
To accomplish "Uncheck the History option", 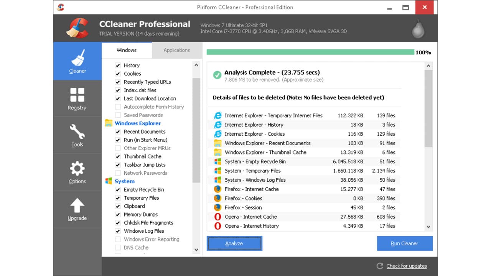I will coord(118,65).
